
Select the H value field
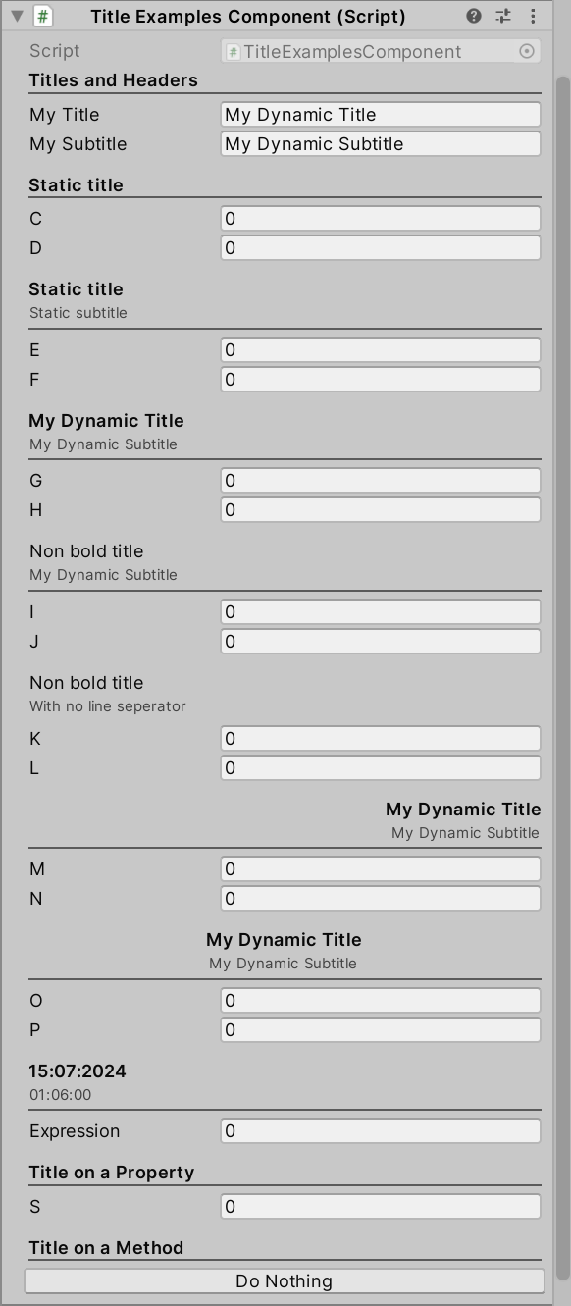click(x=381, y=510)
